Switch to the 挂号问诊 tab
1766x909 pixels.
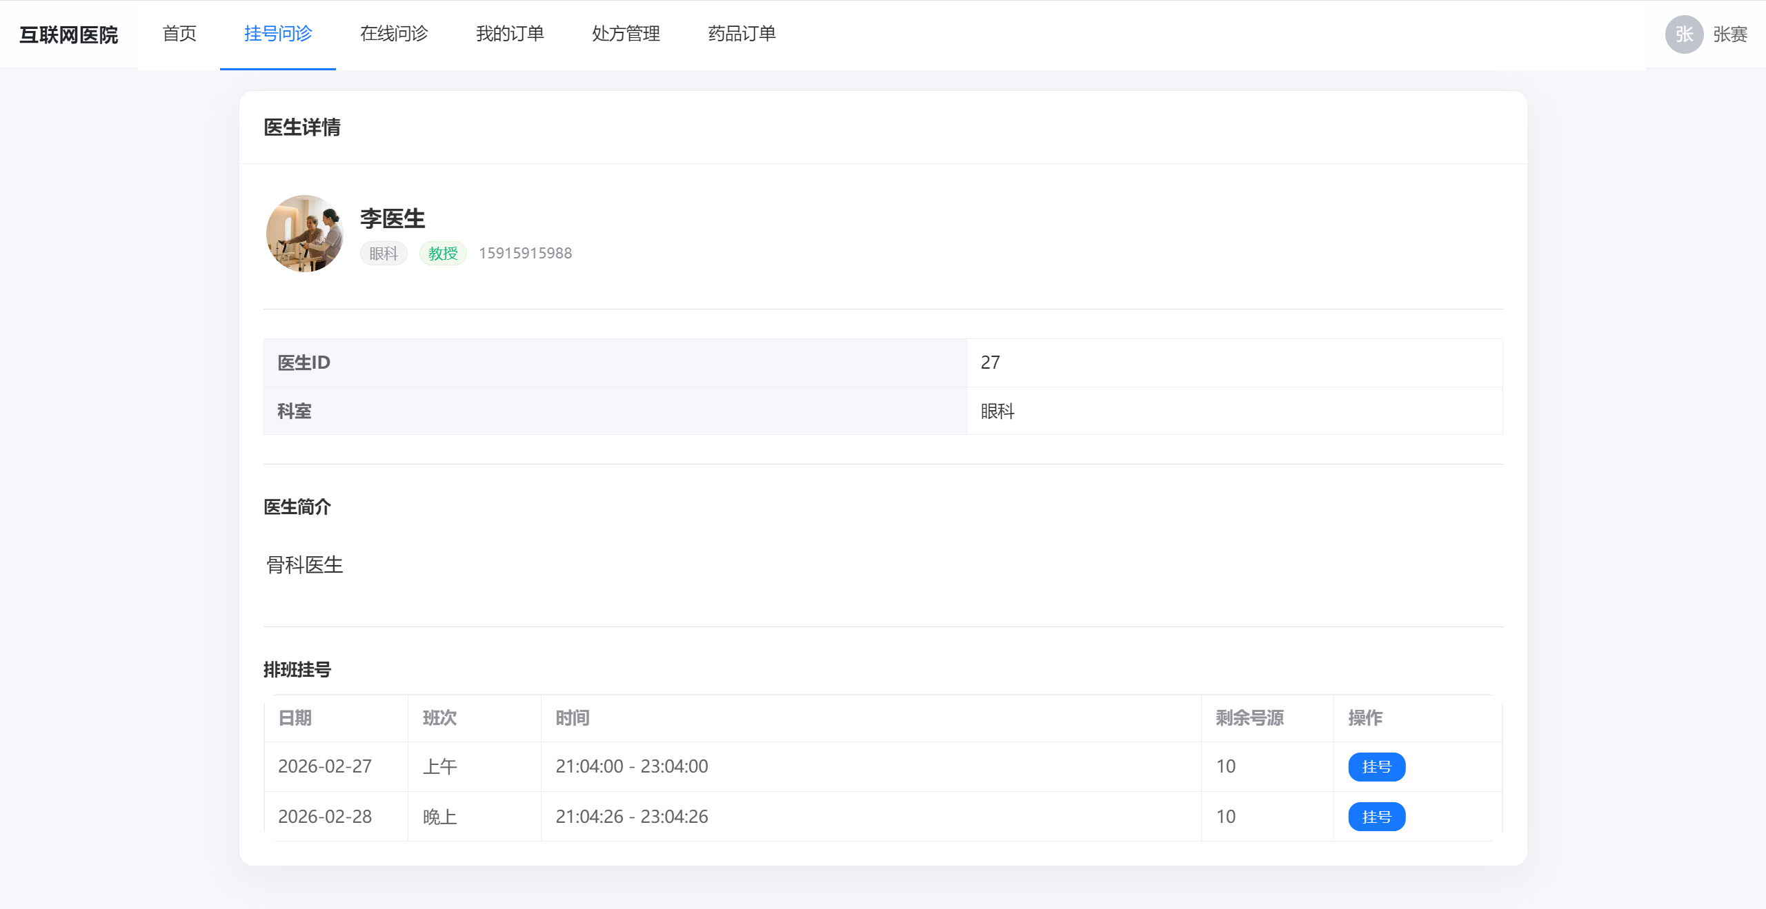click(x=278, y=34)
